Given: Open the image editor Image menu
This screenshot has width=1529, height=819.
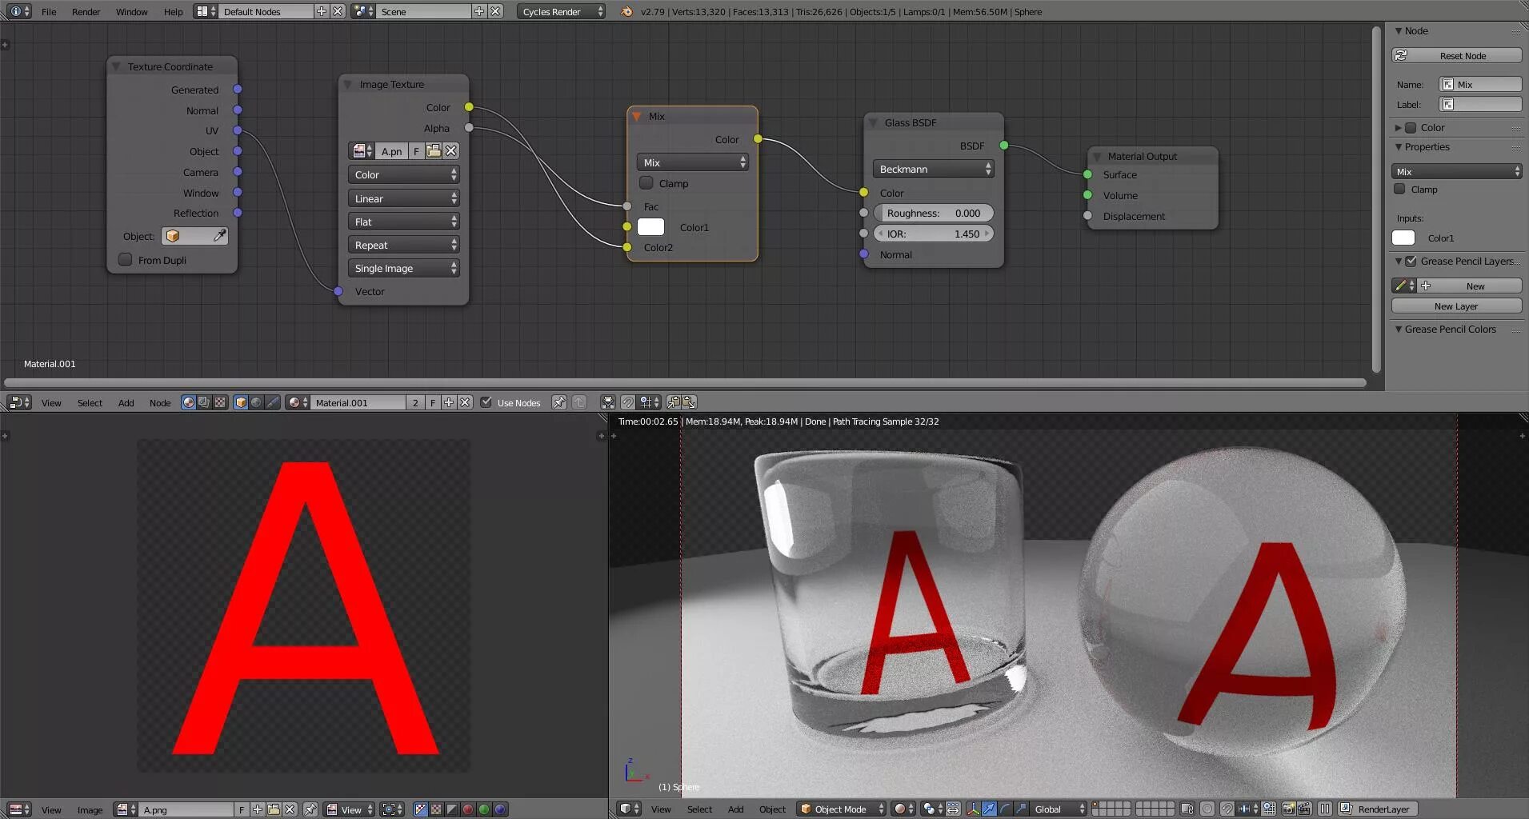Looking at the screenshot, I should click(x=90, y=809).
